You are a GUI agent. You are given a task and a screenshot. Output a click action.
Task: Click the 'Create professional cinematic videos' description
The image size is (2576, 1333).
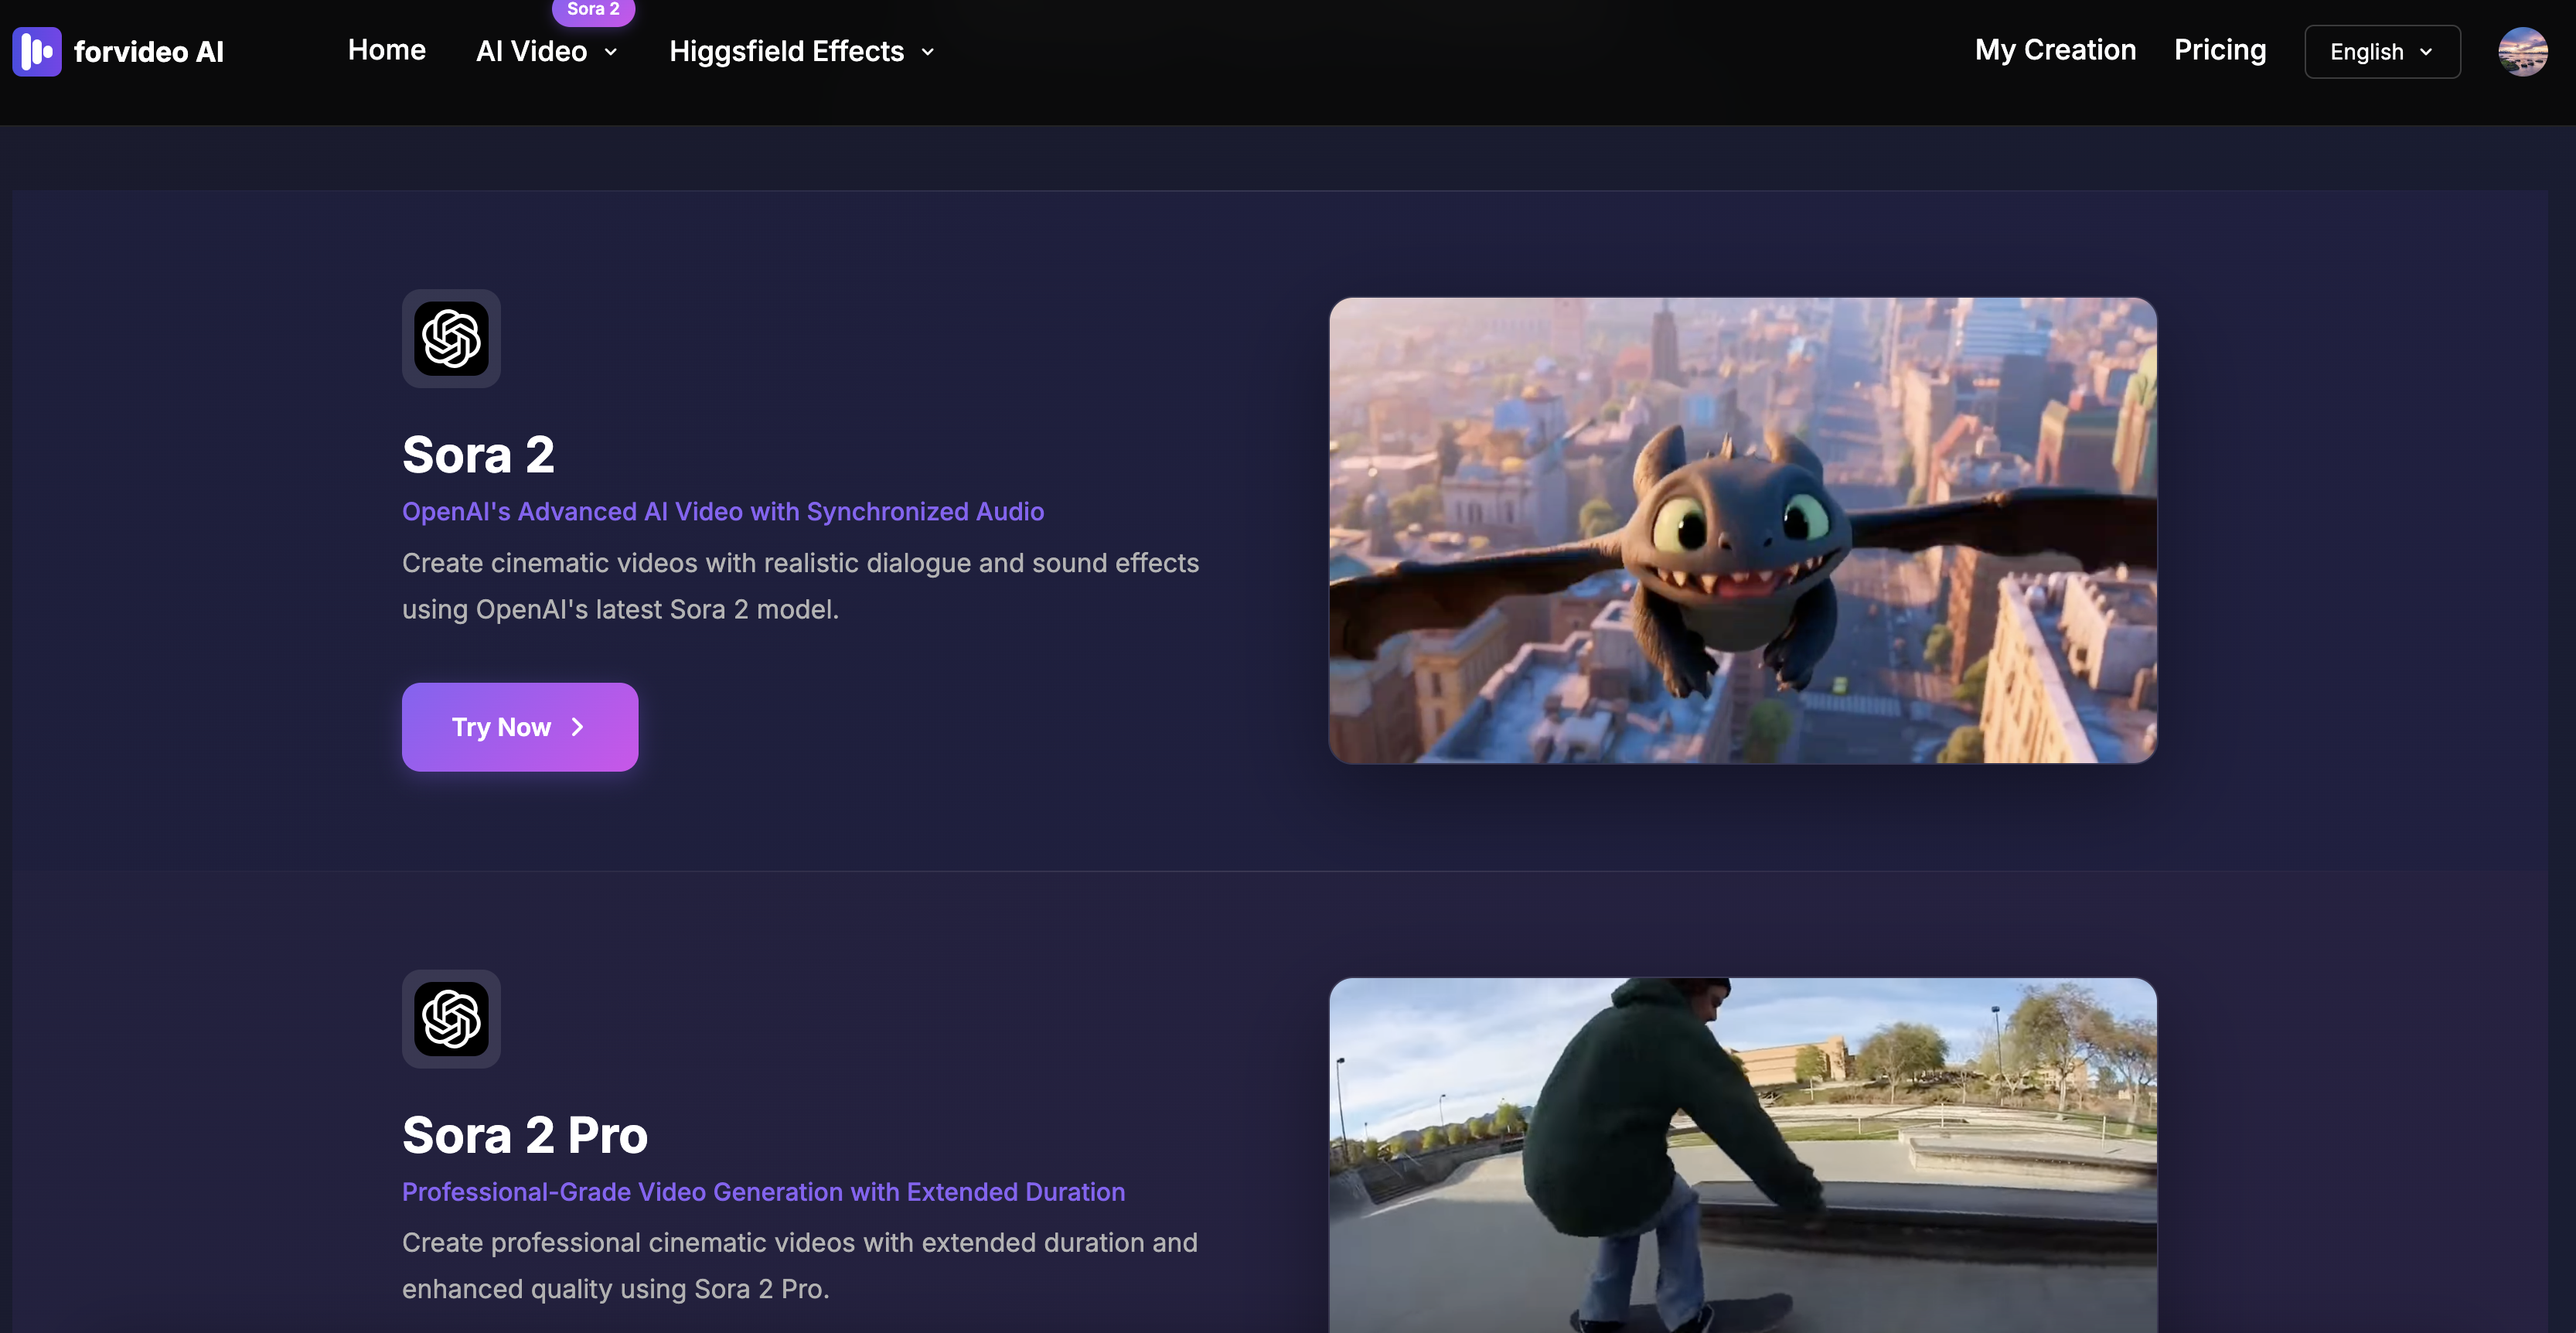pos(800,1266)
